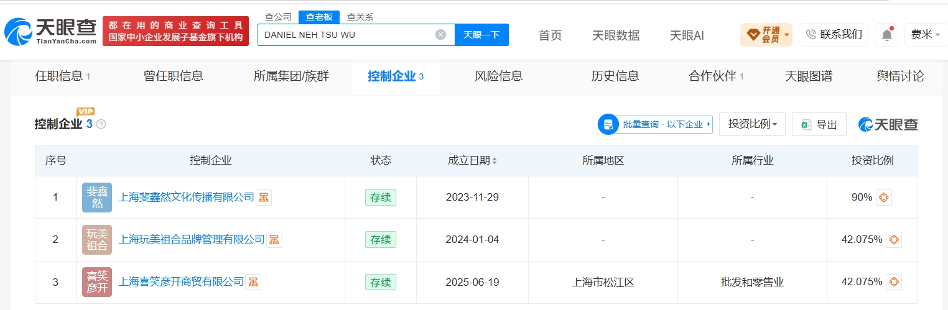The width and height of the screenshot is (948, 310).
Task: Click the 喜笑彦开 company logo tile
Action: (x=97, y=282)
